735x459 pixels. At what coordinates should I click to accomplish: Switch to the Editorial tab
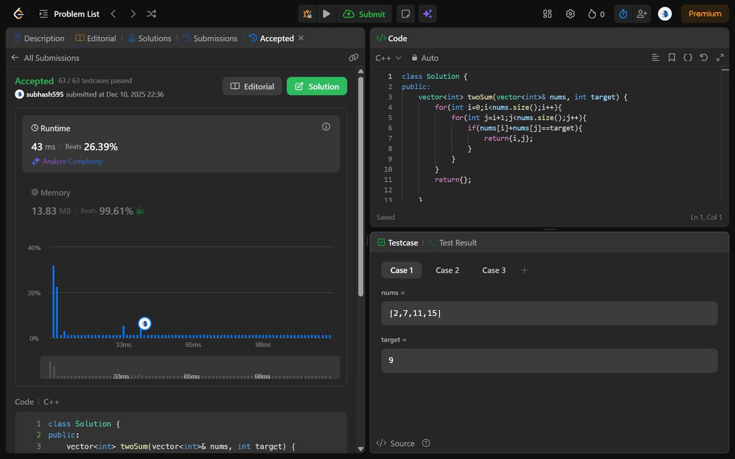(96, 38)
